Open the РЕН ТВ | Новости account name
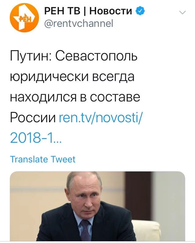 [x=88, y=11]
